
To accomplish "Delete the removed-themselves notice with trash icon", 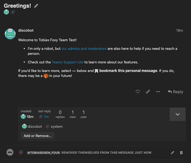I will [x=181, y=153].
